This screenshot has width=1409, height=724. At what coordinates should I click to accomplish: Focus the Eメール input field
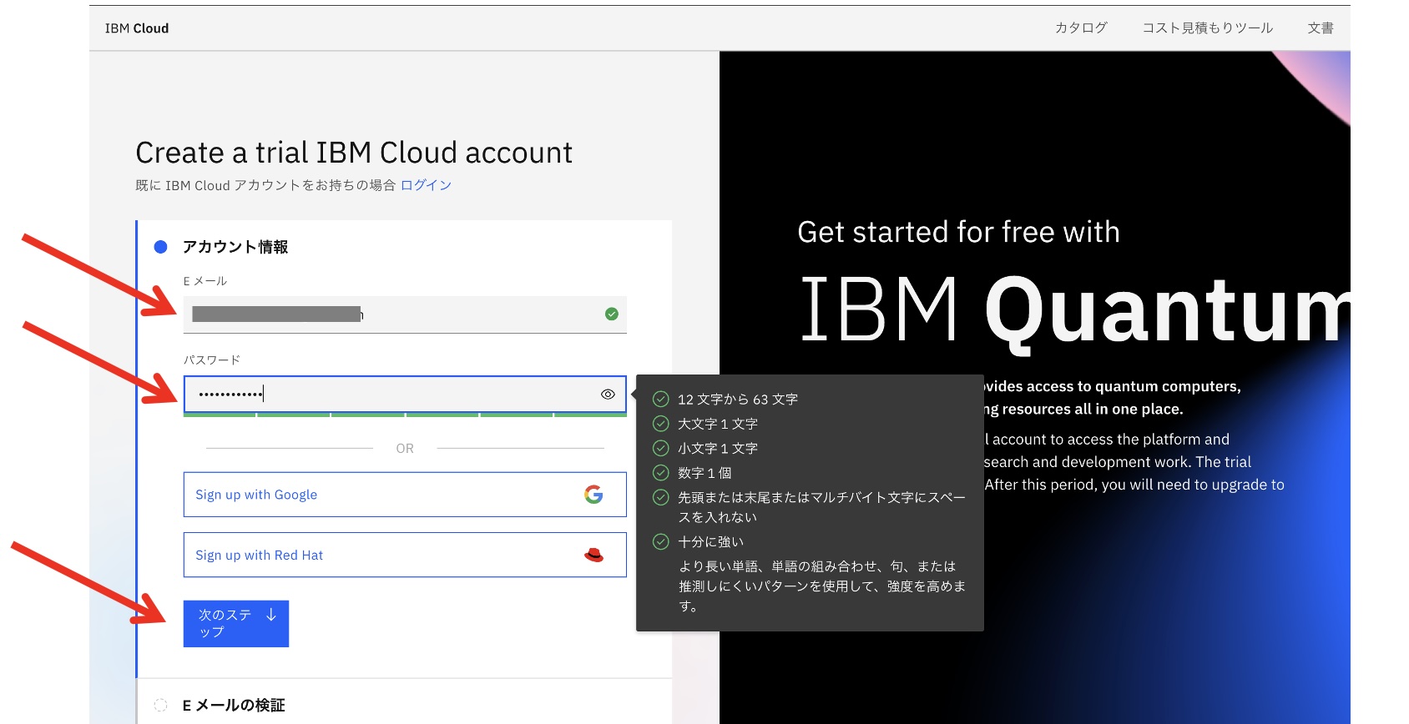[x=405, y=314]
